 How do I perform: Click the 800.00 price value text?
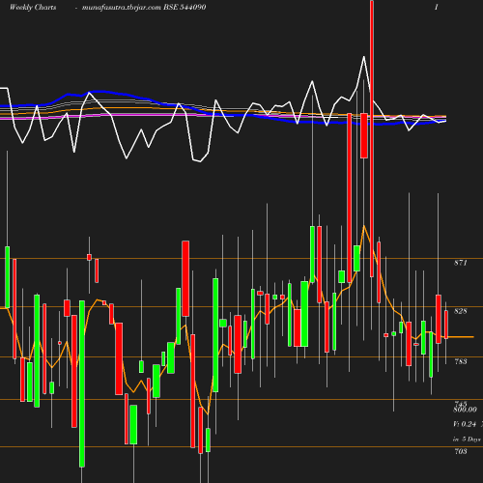click(x=465, y=410)
